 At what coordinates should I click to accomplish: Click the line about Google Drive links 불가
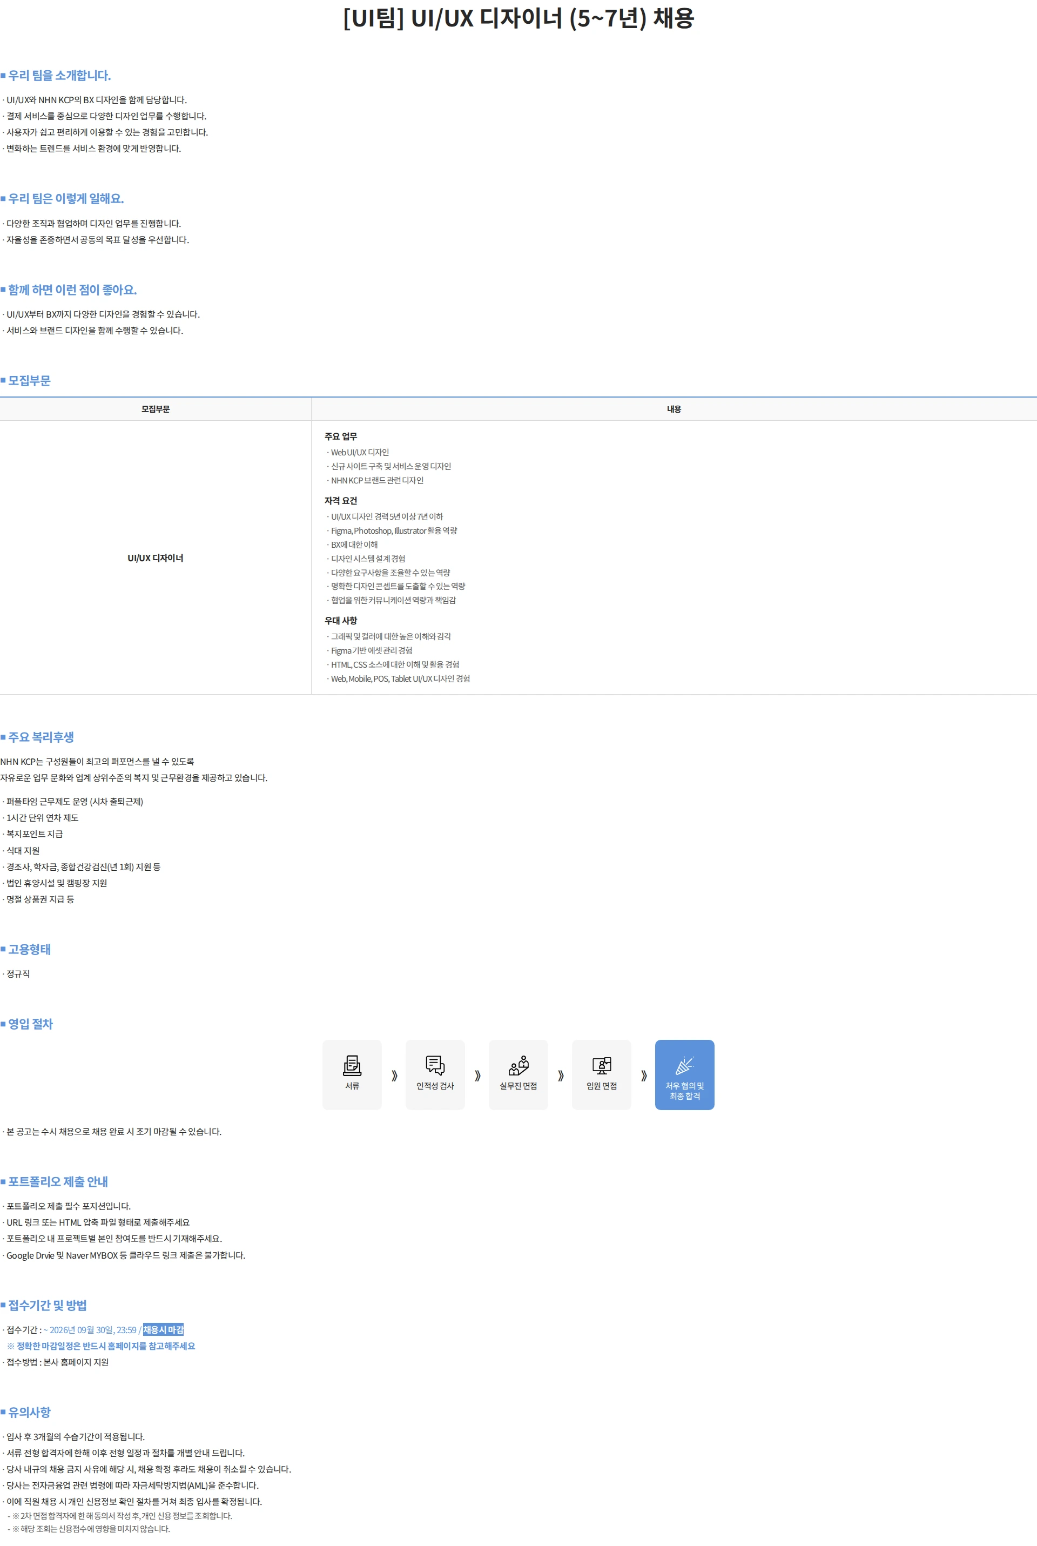click(x=126, y=1255)
